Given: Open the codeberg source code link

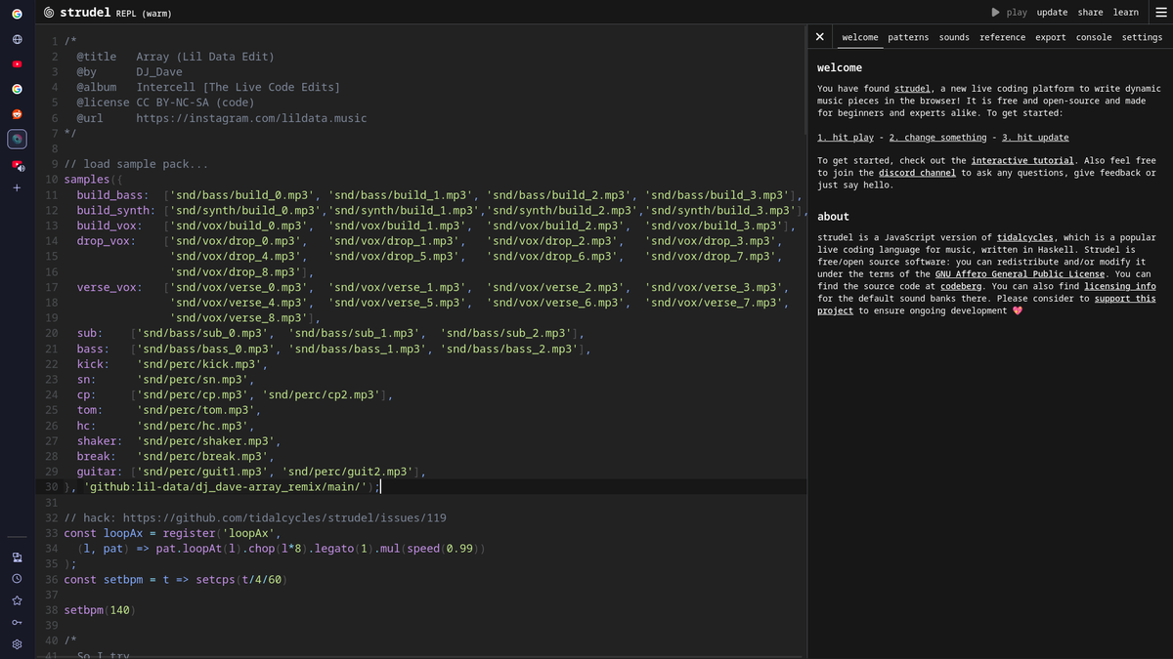Looking at the screenshot, I should pyautogui.click(x=961, y=286).
